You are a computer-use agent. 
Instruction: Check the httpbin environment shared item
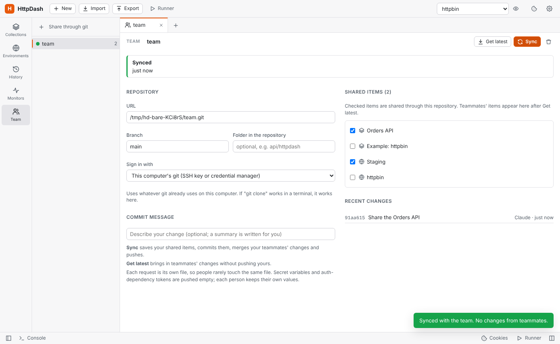(352, 178)
